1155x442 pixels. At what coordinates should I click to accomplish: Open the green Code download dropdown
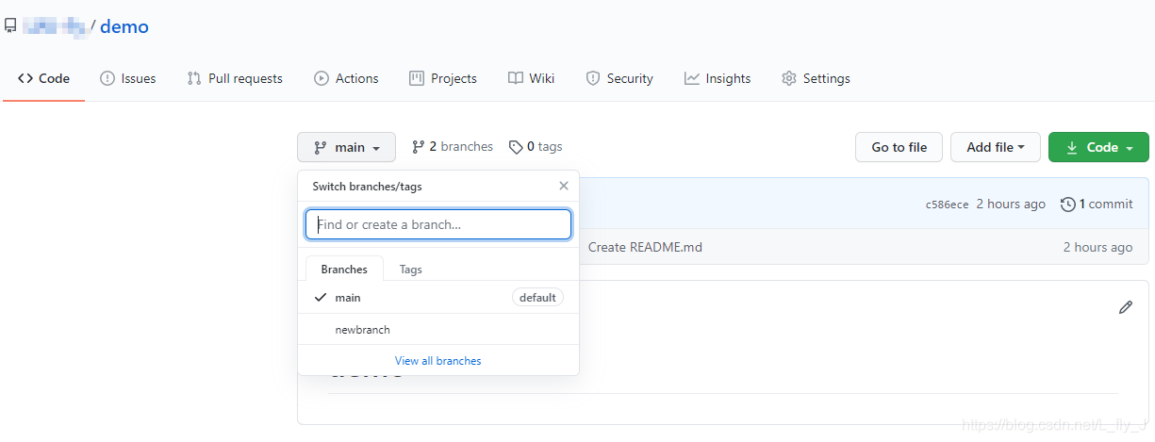1098,147
